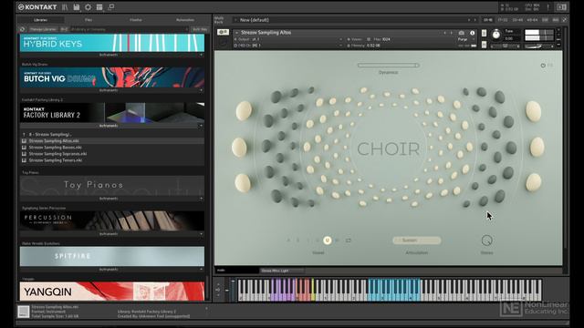Viewport: 584px width, 328px height.
Task: Refresh the libraries list icon
Action: pyautogui.click(x=23, y=29)
